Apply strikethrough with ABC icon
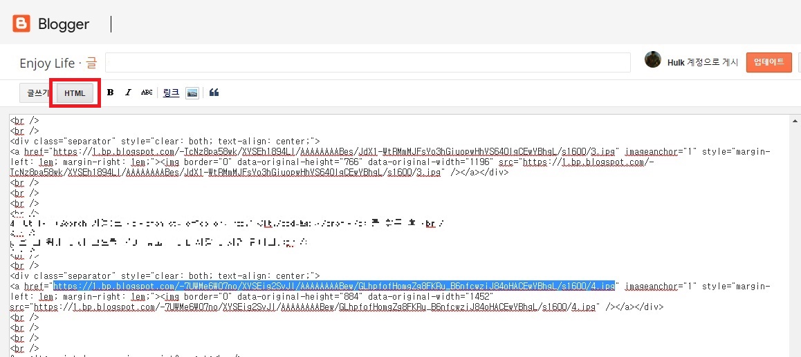 point(147,93)
